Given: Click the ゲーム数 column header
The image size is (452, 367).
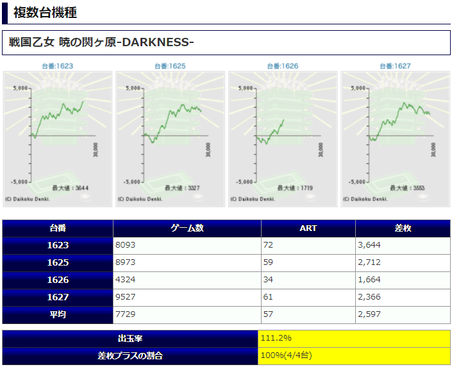Looking at the screenshot, I should pos(187,228).
